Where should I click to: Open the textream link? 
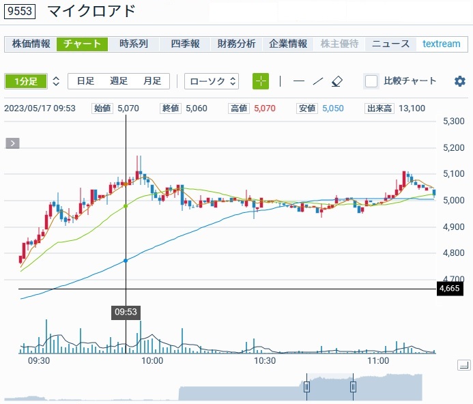[441, 44]
